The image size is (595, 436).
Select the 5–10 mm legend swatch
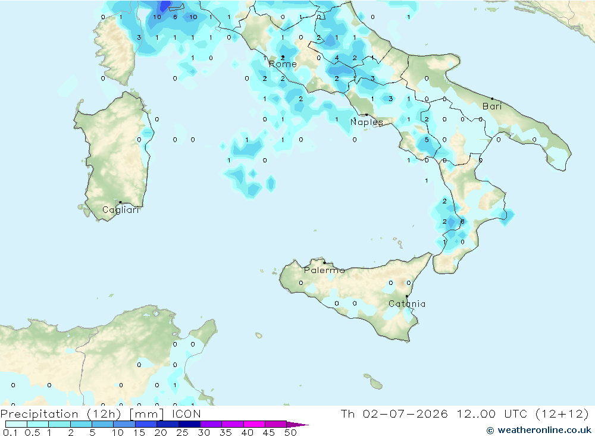pyautogui.click(x=103, y=424)
